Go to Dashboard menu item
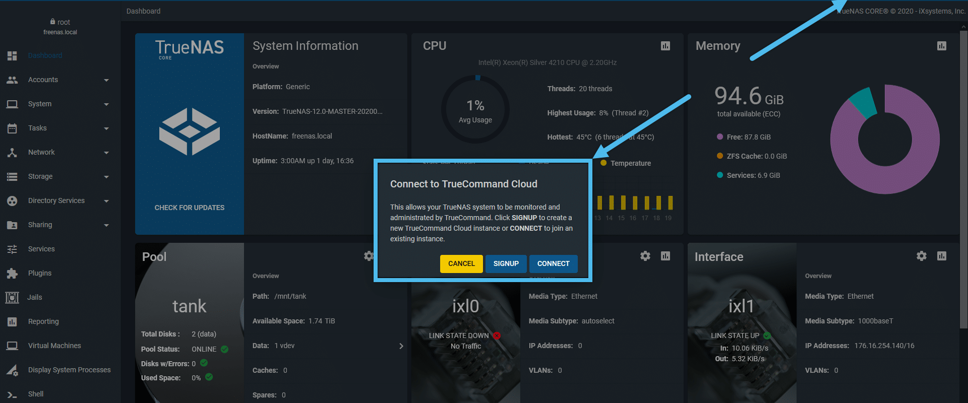The height and width of the screenshot is (403, 968). [x=45, y=55]
